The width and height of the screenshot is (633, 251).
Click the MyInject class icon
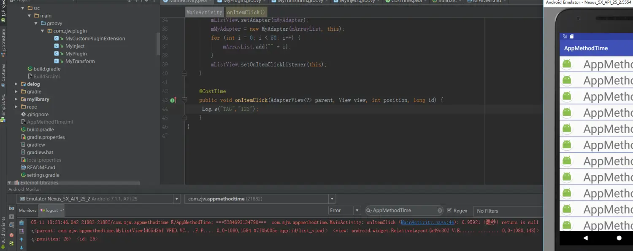57,46
